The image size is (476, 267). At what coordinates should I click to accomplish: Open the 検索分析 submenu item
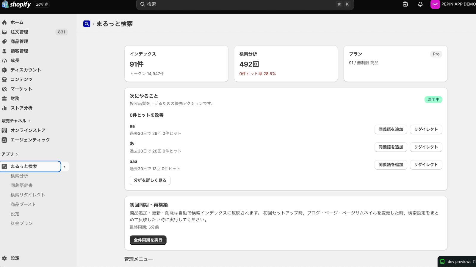(19, 176)
